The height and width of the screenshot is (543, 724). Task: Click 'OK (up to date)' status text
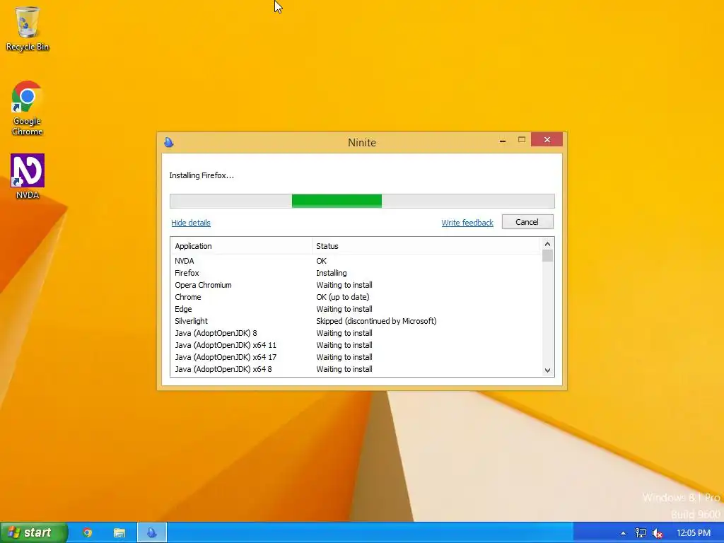point(343,297)
